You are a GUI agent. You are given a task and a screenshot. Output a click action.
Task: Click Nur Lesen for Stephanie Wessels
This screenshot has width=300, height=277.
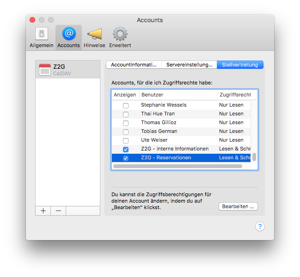(x=231, y=105)
